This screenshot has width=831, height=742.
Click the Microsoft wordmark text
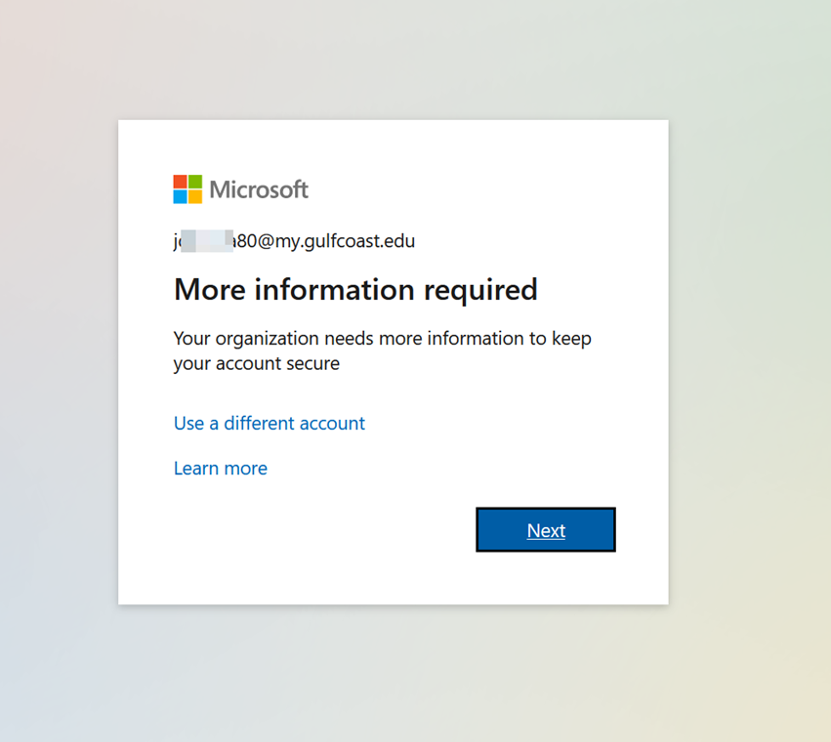[x=259, y=189]
